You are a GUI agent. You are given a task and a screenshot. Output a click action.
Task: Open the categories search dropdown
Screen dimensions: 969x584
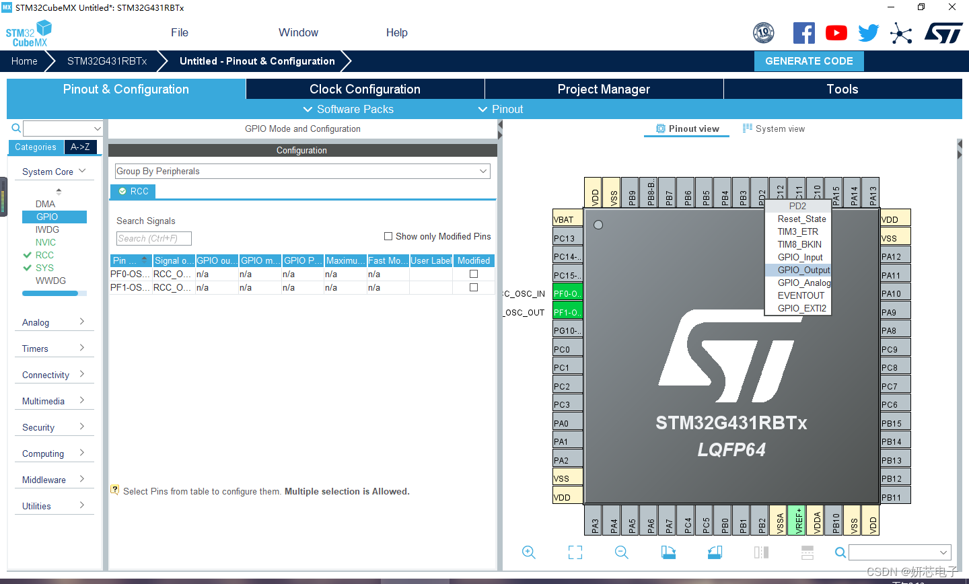(x=97, y=128)
